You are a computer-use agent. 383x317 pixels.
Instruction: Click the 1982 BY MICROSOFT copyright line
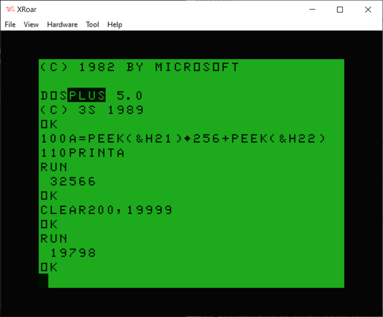pyautogui.click(x=139, y=67)
